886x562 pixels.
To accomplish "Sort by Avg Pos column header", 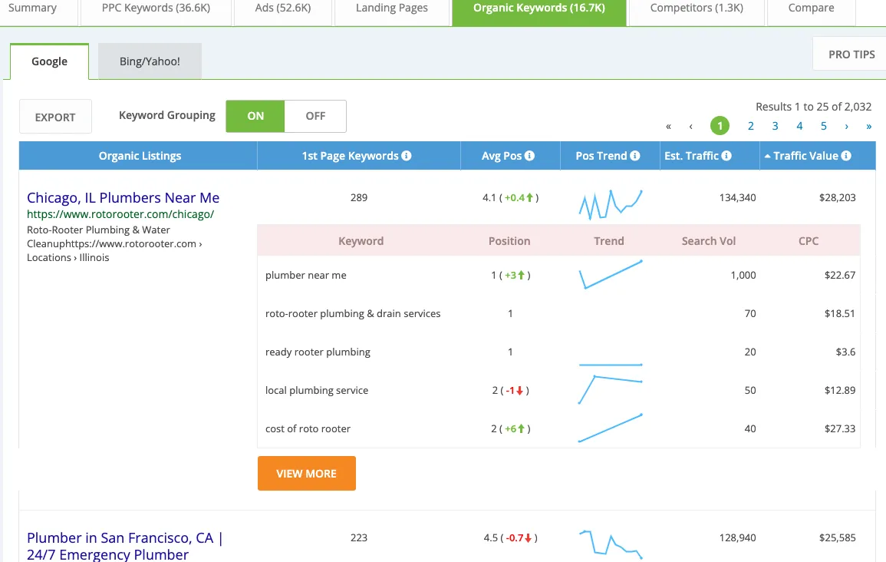I will tap(510, 156).
